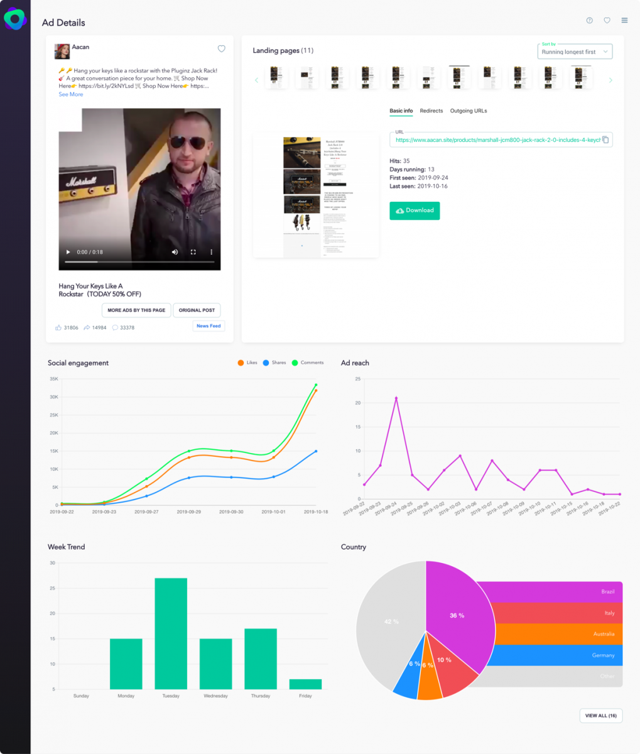Image resolution: width=640 pixels, height=754 pixels.
Task: Open the help question mark icon
Action: pos(589,21)
